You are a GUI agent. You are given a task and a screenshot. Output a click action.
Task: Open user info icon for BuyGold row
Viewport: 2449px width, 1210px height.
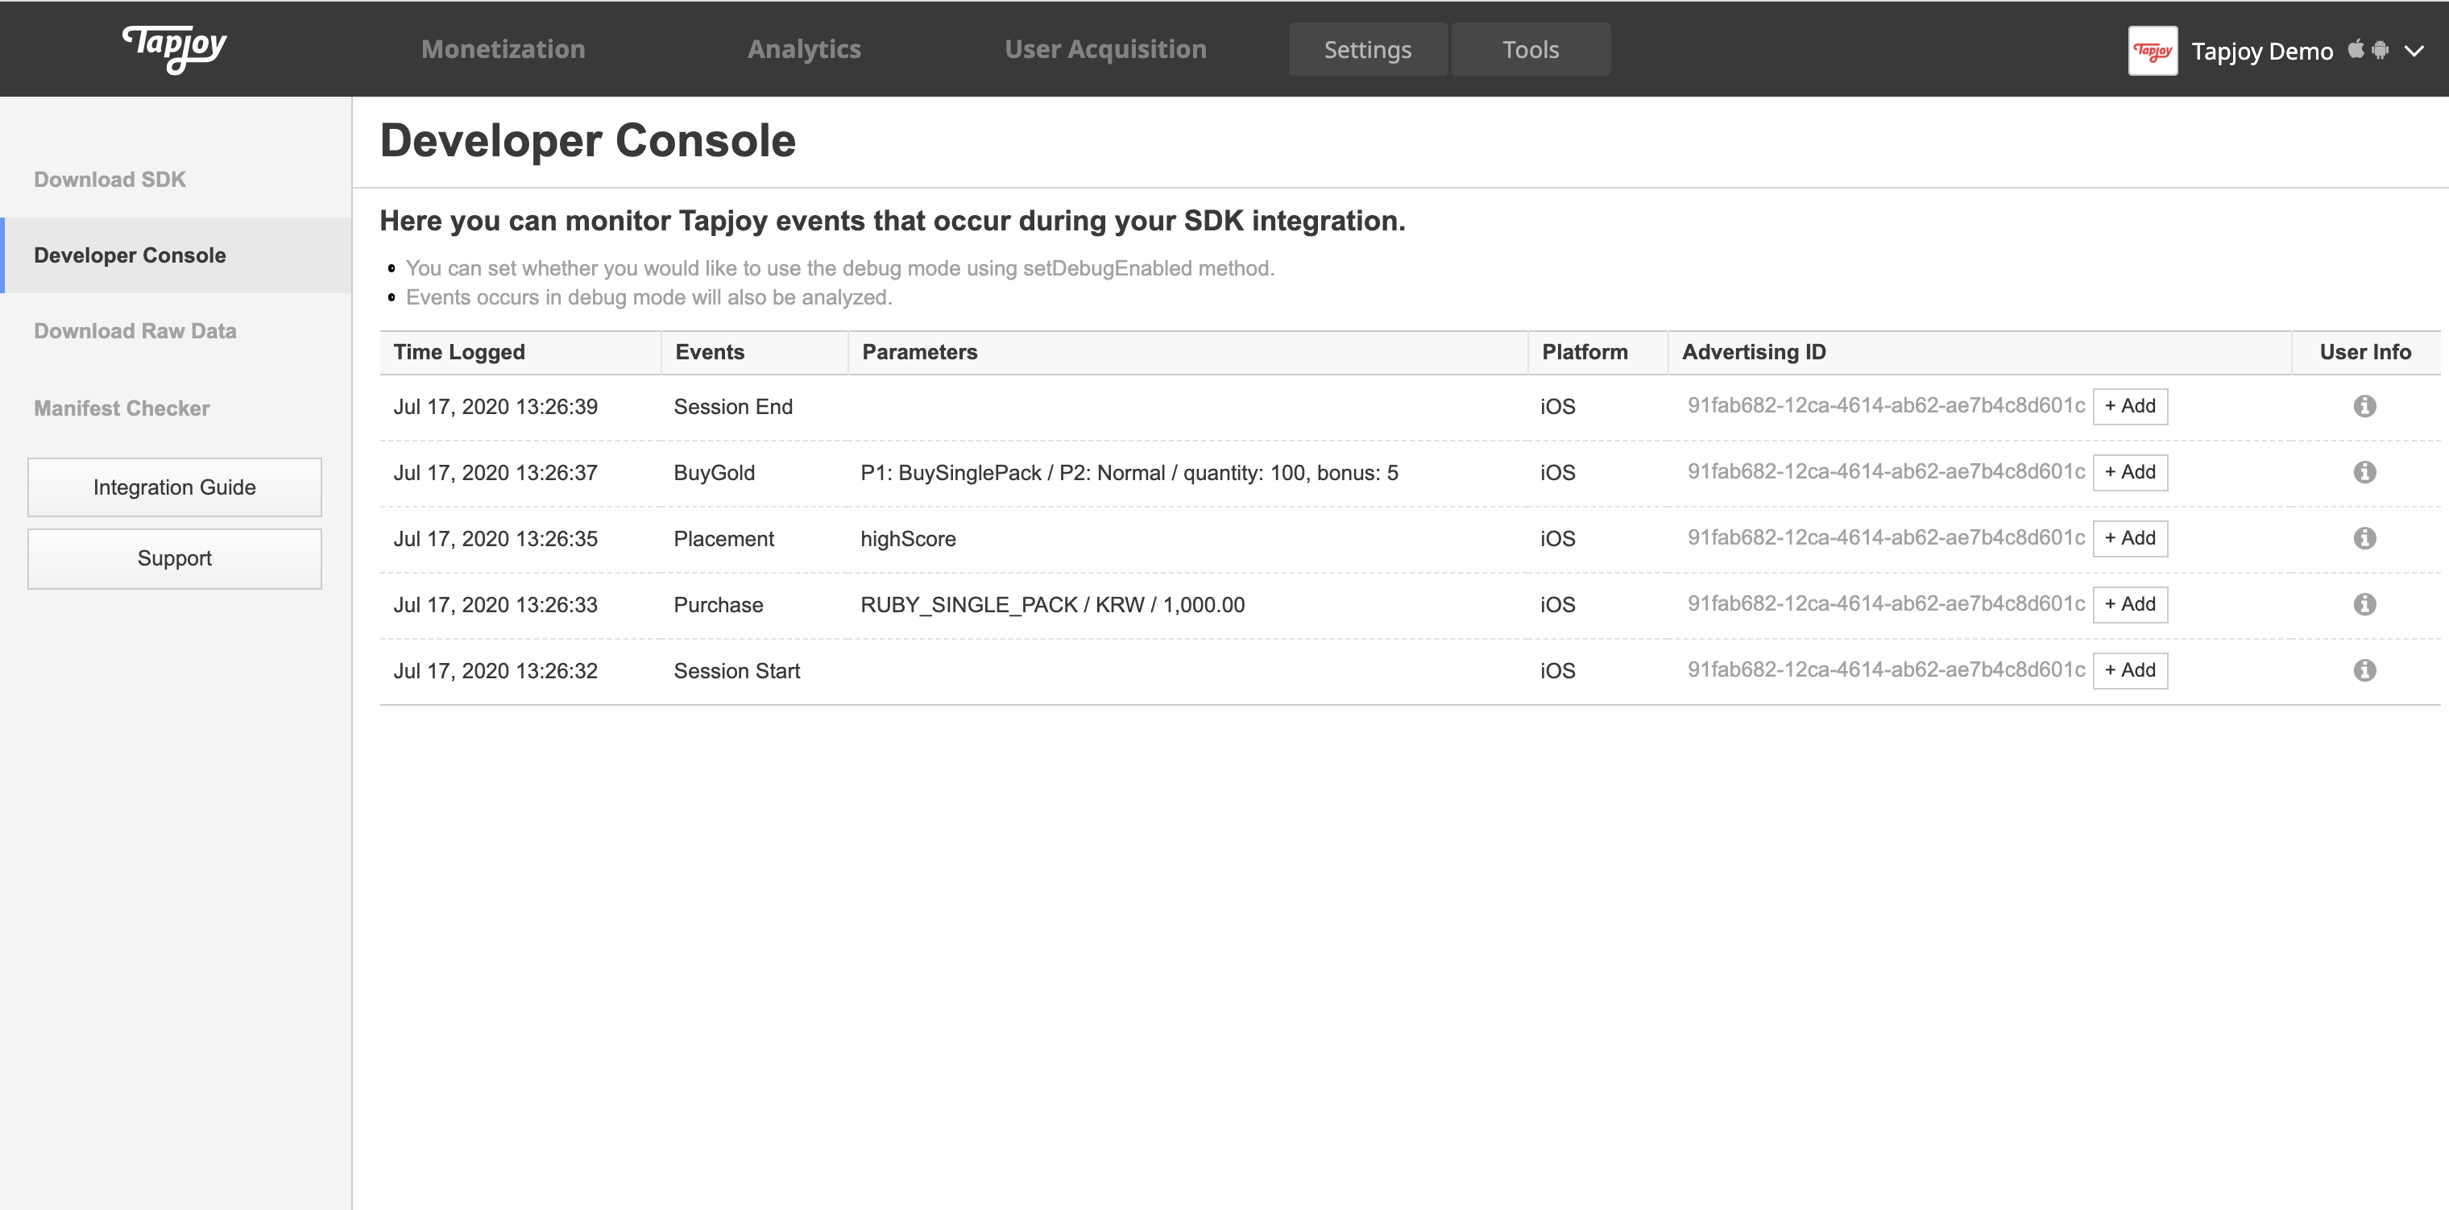(2364, 472)
